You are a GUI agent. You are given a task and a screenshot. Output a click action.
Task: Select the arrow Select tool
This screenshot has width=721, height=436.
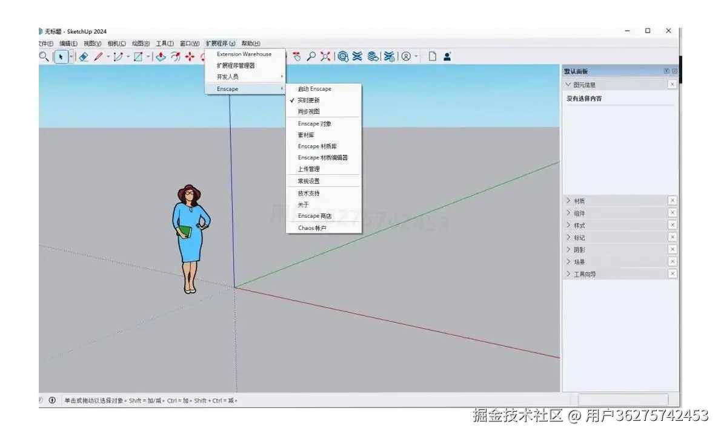click(x=62, y=56)
